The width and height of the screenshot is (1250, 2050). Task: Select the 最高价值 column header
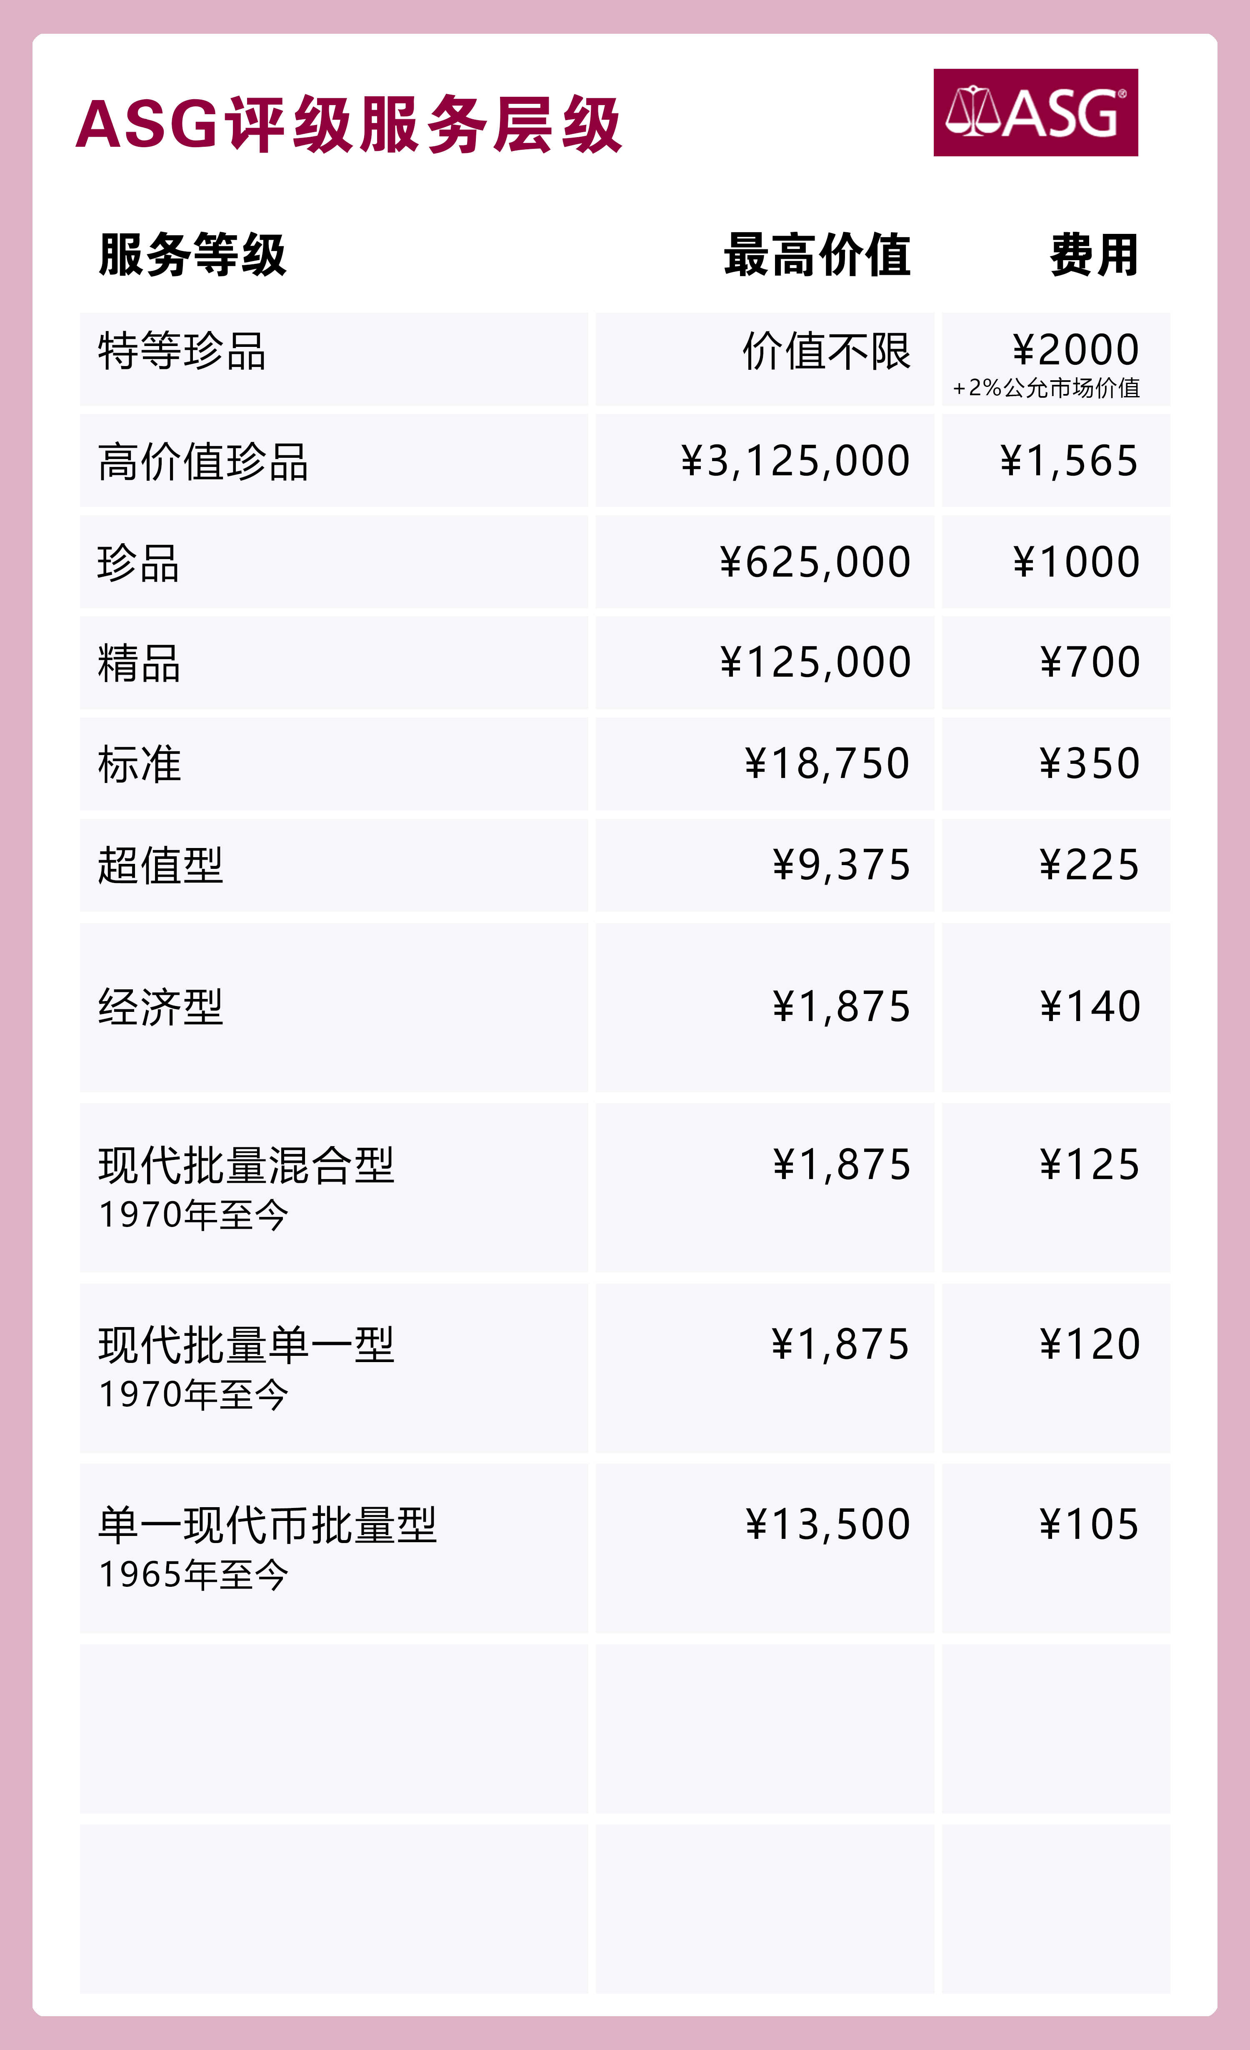point(817,255)
